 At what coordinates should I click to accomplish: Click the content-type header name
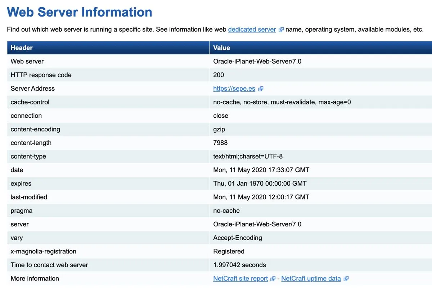(28, 157)
